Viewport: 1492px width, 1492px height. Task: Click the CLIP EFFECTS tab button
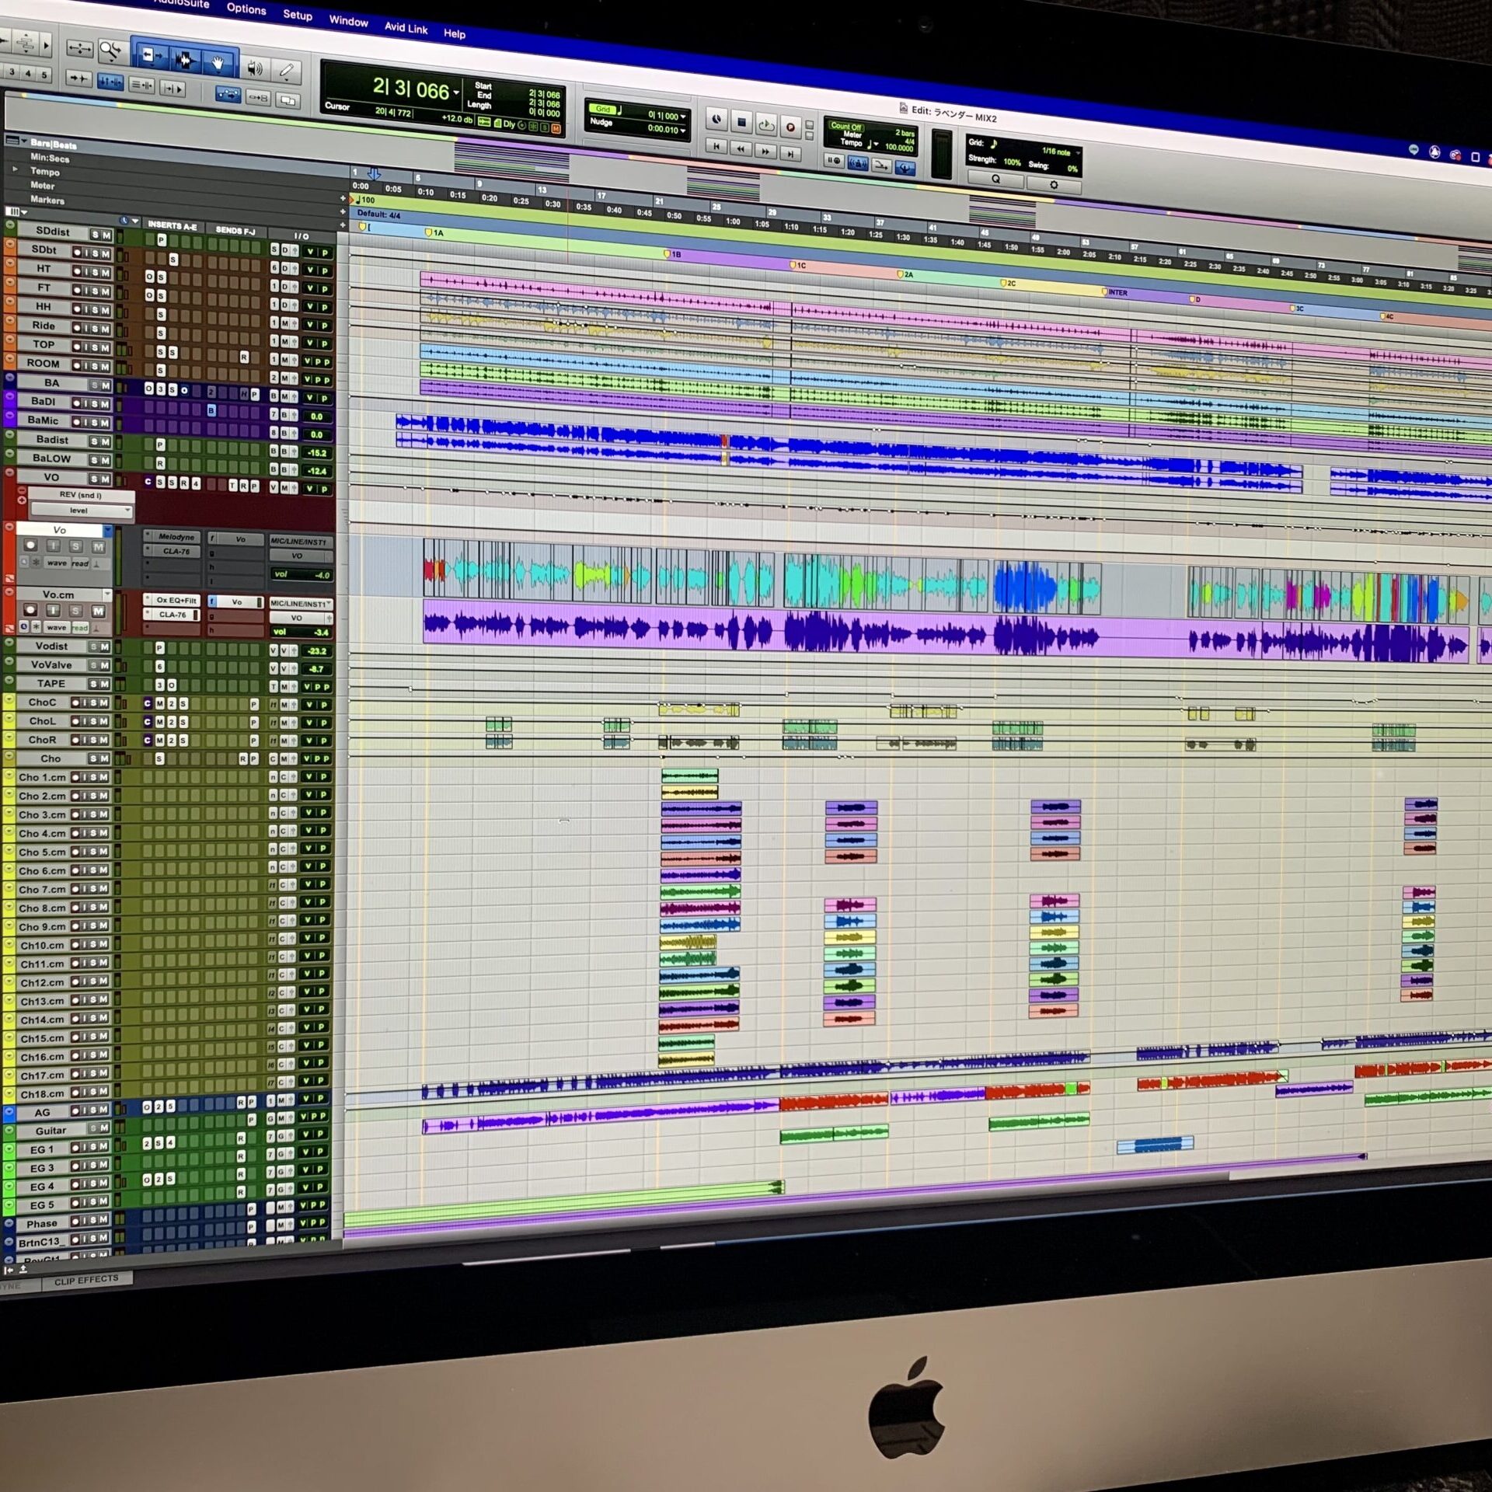click(86, 1278)
